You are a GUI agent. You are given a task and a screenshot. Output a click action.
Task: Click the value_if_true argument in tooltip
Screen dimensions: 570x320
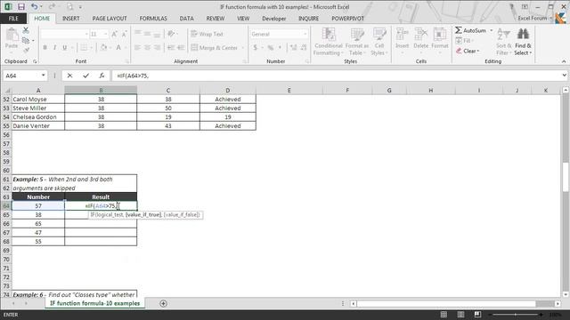click(143, 215)
